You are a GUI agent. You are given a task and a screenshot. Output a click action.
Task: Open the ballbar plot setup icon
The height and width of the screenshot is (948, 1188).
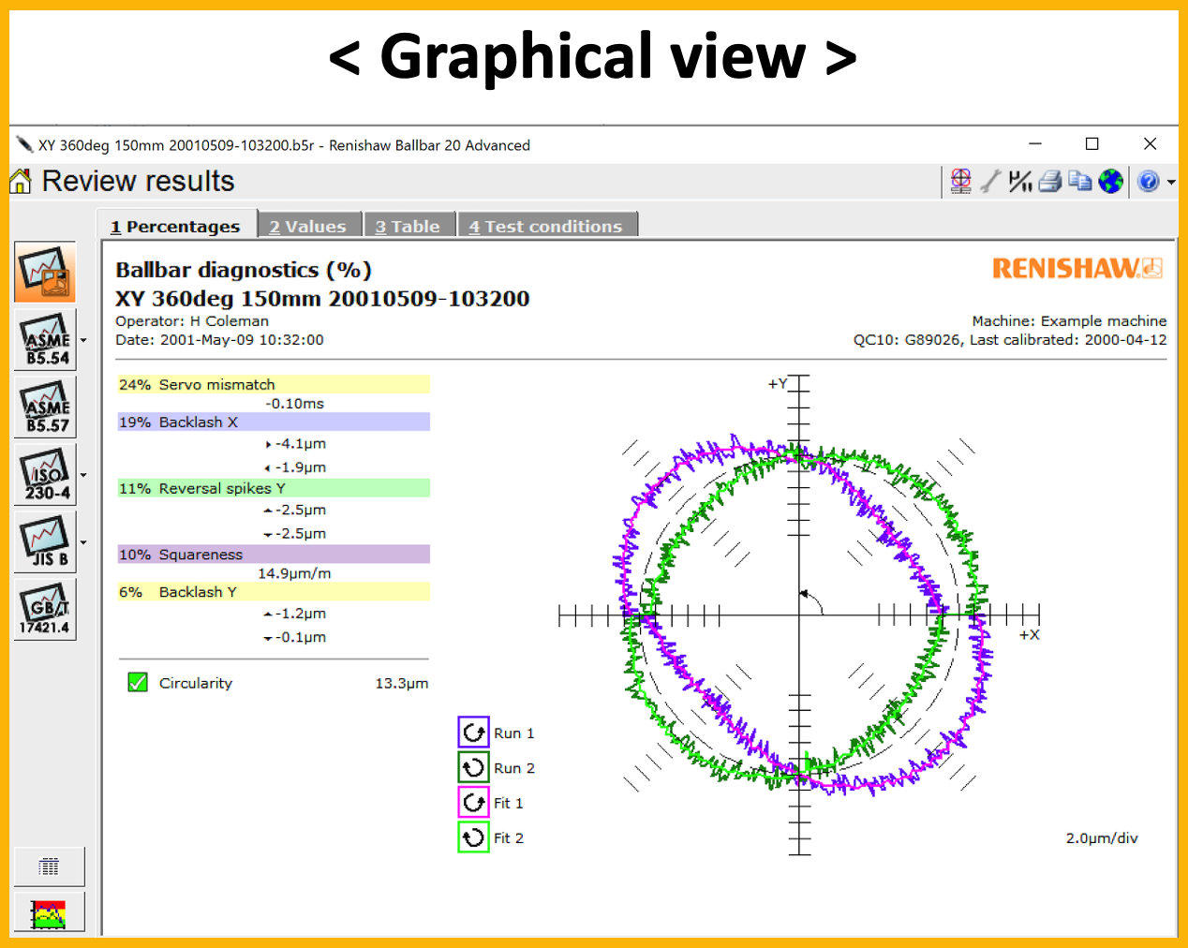(960, 182)
